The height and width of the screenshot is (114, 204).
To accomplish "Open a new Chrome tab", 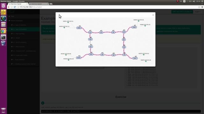I will pos(51,4).
